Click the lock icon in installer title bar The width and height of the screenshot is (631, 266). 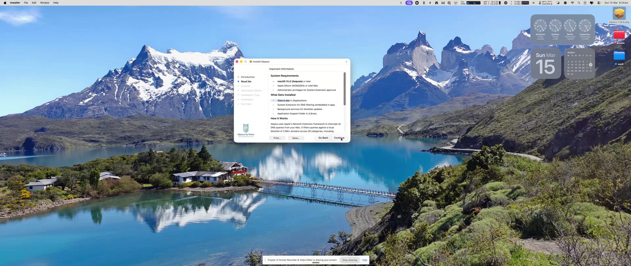click(346, 62)
